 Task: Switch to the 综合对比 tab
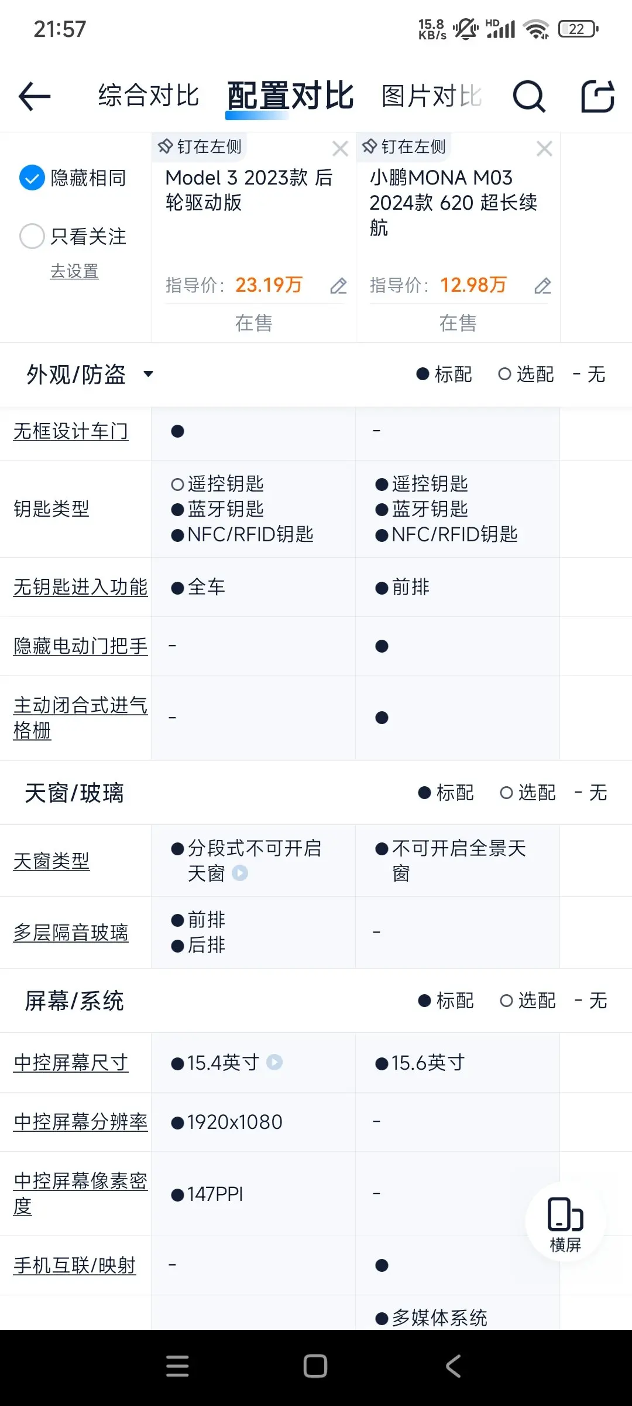pos(149,96)
